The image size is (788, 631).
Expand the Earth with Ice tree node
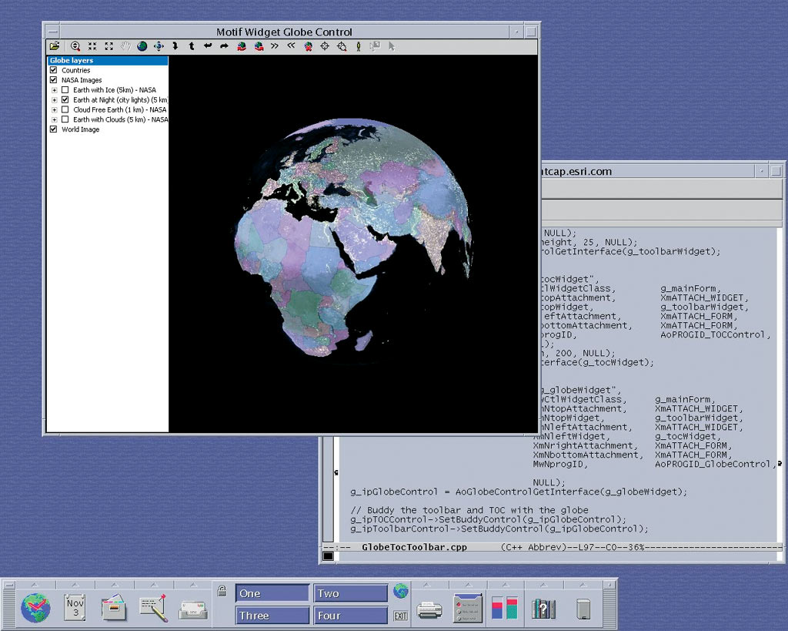coord(55,90)
